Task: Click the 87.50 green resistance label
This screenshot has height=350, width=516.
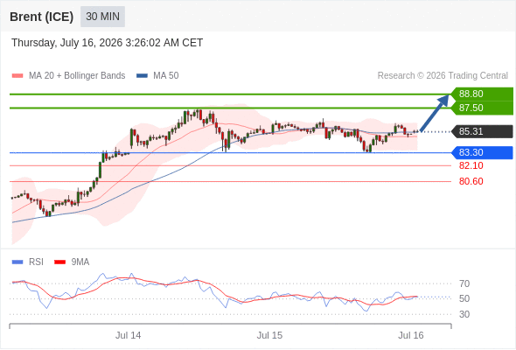Action: coord(482,108)
